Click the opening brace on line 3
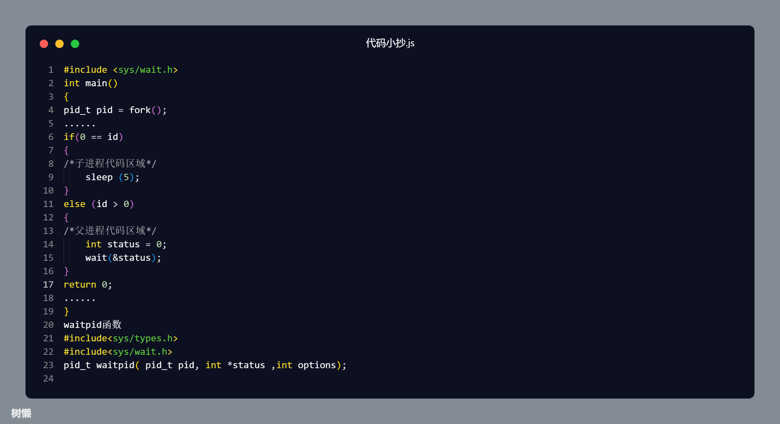This screenshot has width=780, height=424. click(x=66, y=97)
